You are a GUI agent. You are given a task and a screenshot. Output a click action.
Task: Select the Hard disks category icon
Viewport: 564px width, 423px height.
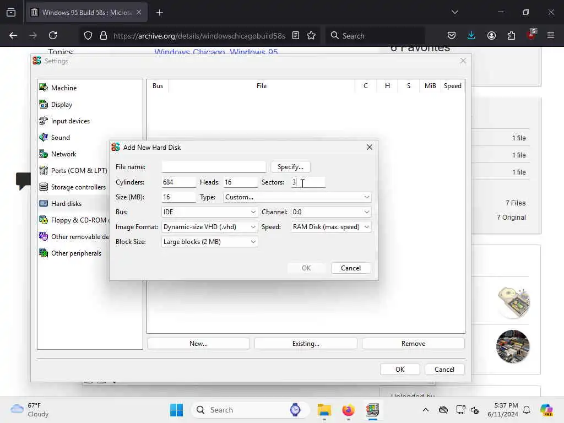pyautogui.click(x=44, y=204)
